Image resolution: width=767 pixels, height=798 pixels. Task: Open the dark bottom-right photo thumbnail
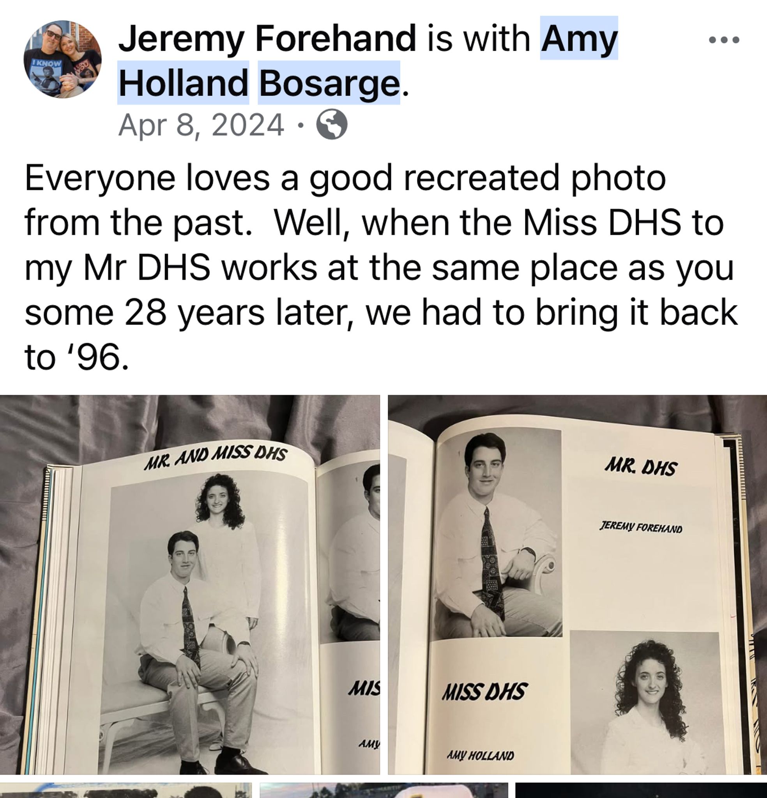(641, 790)
